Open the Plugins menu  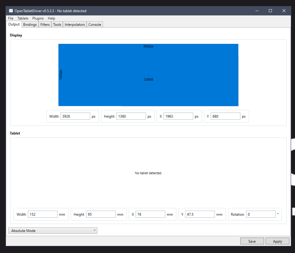click(x=38, y=18)
